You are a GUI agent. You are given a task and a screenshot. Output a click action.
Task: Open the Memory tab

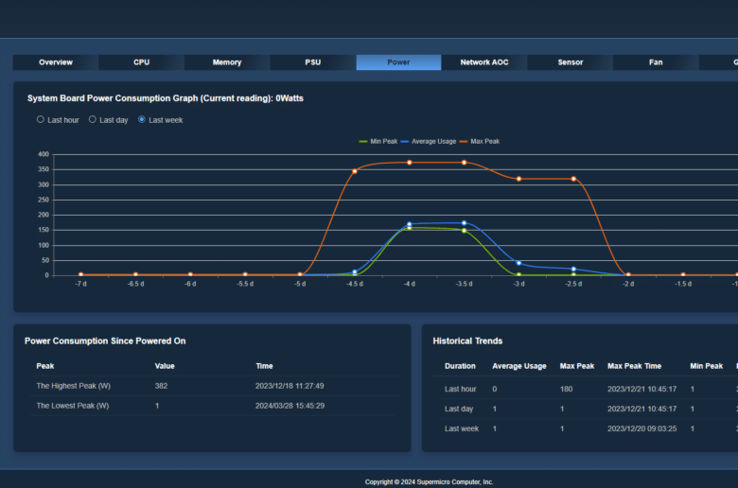coord(227,62)
